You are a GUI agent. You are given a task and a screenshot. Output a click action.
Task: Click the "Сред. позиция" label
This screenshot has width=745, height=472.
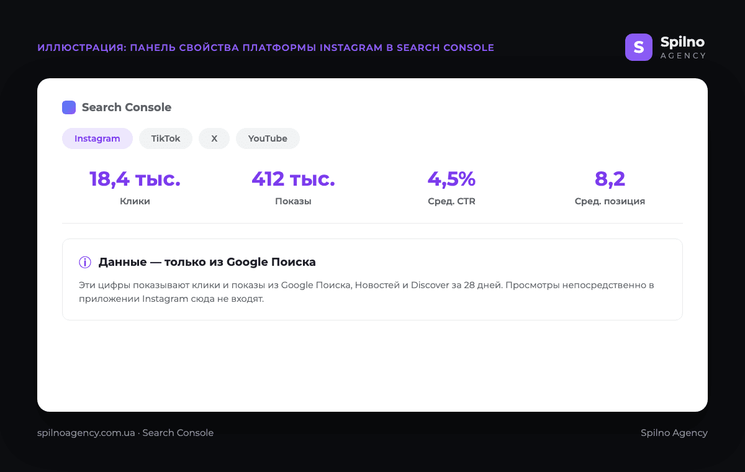(x=610, y=201)
